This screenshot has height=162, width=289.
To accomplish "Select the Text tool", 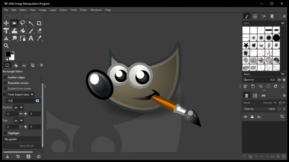I will [31, 38].
